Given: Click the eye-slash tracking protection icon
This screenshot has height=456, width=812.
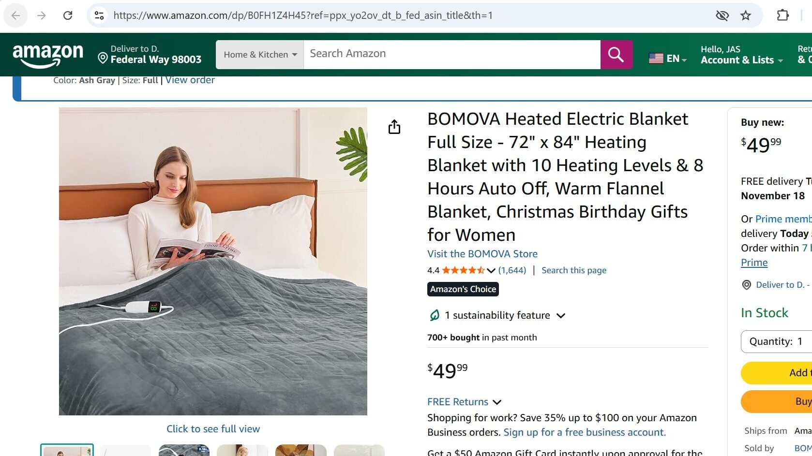Looking at the screenshot, I should [722, 15].
